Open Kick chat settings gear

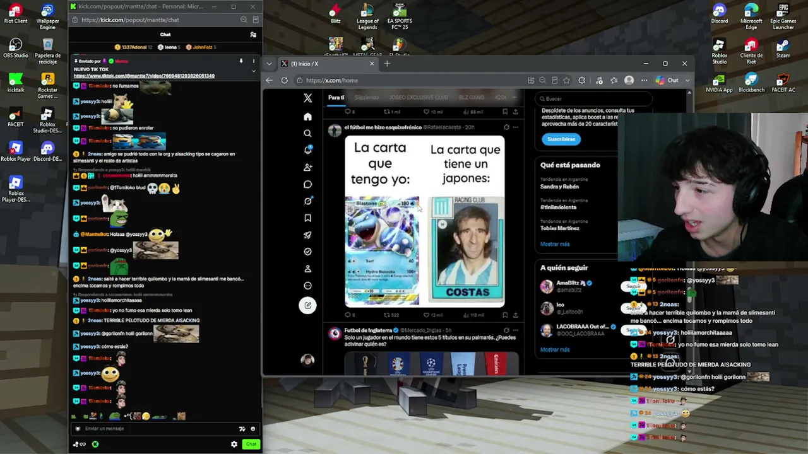(x=234, y=444)
